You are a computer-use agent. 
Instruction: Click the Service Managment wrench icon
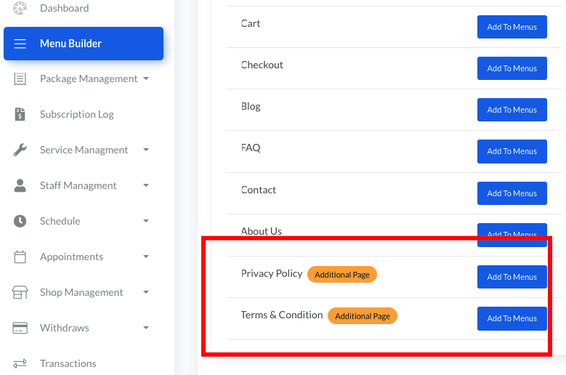coord(20,150)
